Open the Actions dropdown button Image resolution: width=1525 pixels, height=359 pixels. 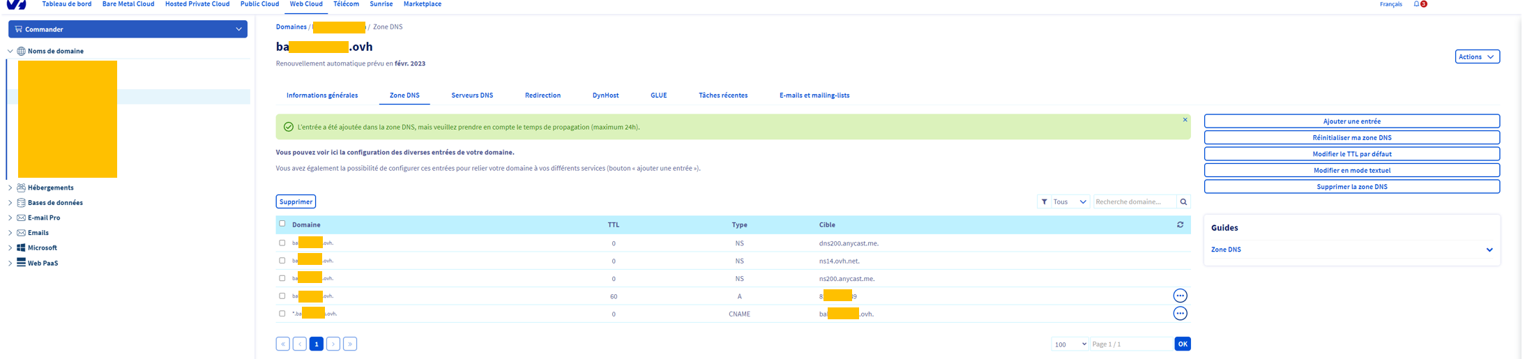1476,56
